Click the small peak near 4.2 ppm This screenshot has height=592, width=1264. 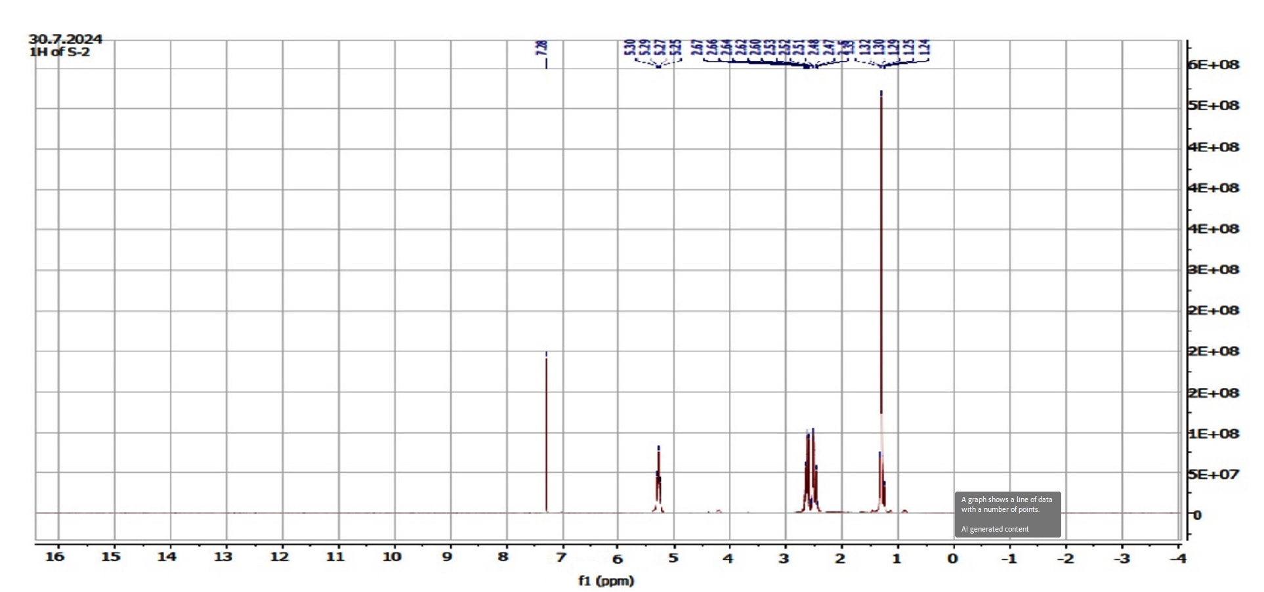click(x=719, y=510)
